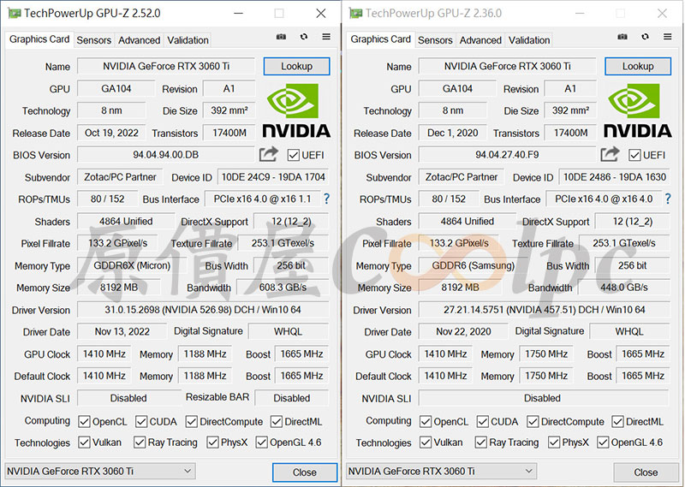This screenshot has width=685, height=487.
Task: Click the BIOS export icon in GPU-Z 2.52.0
Action: pyautogui.click(x=269, y=154)
